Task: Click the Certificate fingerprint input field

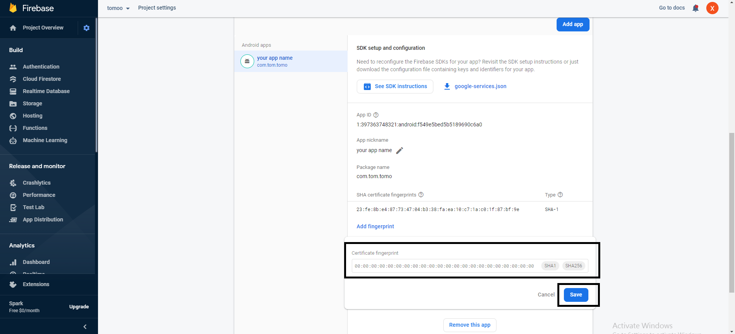Action: pyautogui.click(x=444, y=266)
